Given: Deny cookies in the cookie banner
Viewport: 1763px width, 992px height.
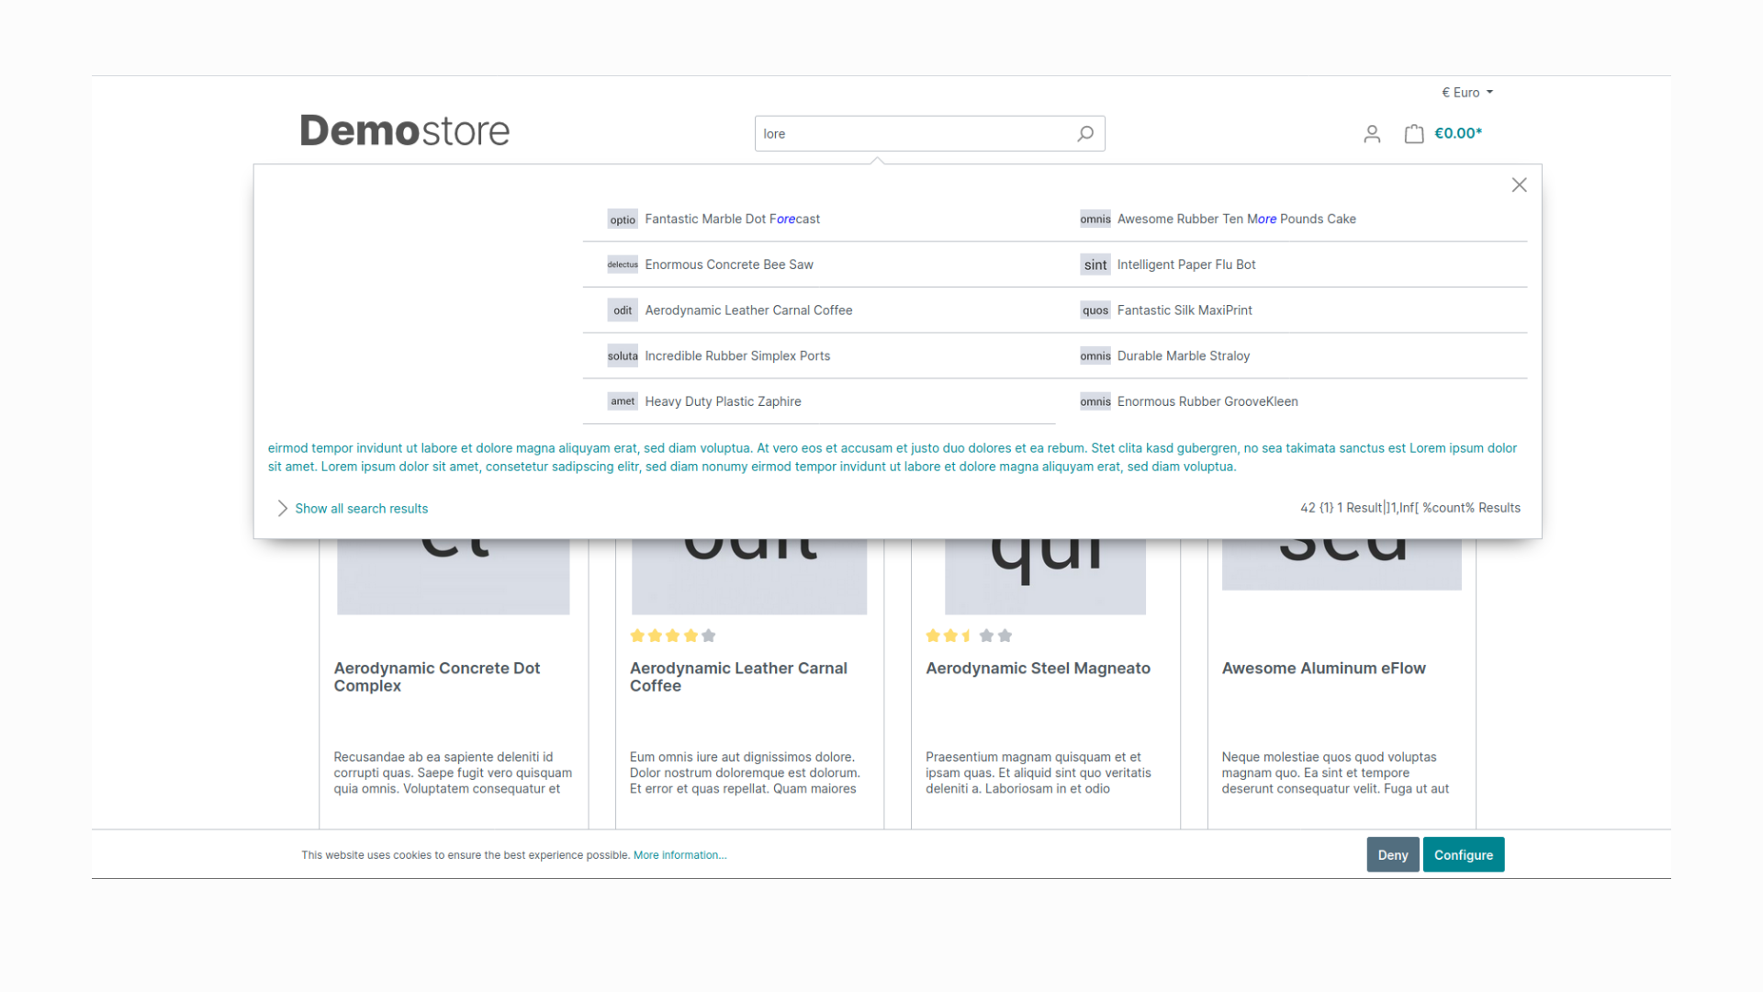Looking at the screenshot, I should click(x=1393, y=855).
